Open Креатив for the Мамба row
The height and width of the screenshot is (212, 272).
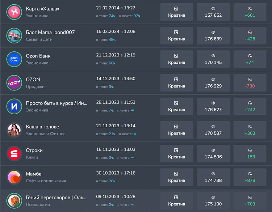(176, 177)
